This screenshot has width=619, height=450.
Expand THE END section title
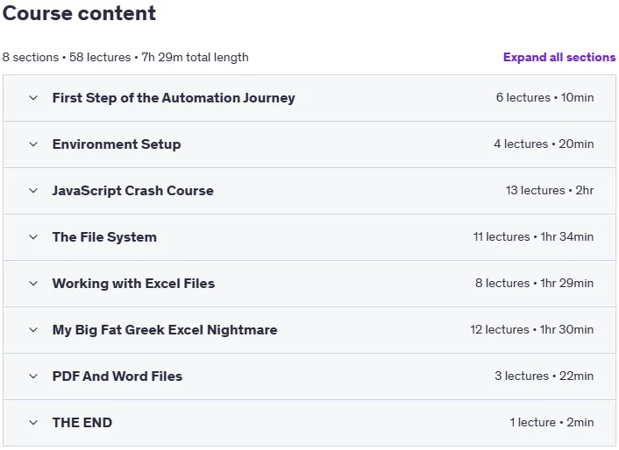pyautogui.click(x=82, y=423)
